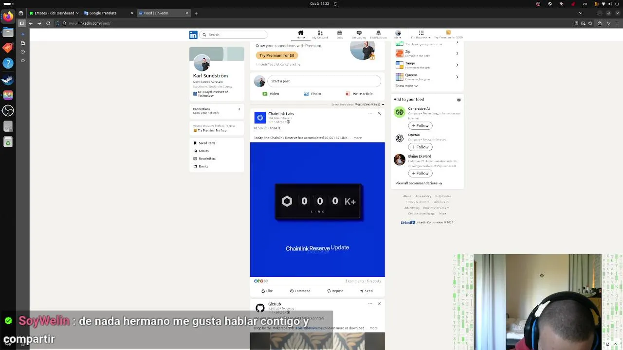Open Newsletters in left sidebar
Image resolution: width=623 pixels, height=350 pixels.
[x=204, y=158]
